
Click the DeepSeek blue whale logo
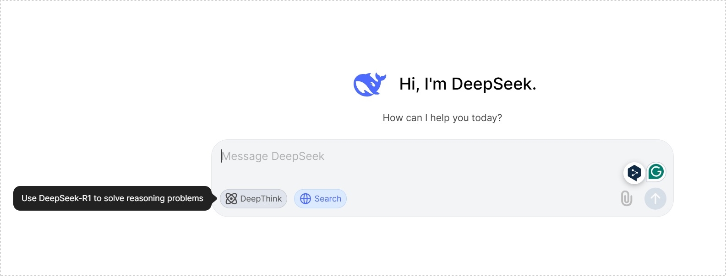[x=370, y=85]
